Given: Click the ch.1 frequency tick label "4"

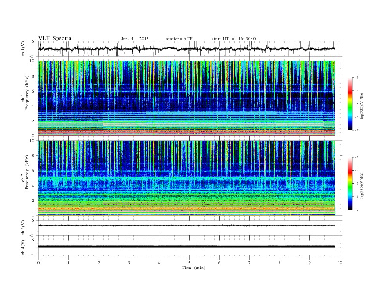Looking at the screenshot, I should 34,106.
